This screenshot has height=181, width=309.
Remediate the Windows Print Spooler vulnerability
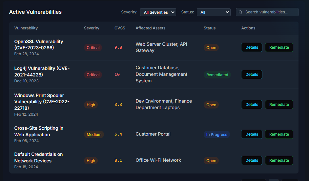279,105
